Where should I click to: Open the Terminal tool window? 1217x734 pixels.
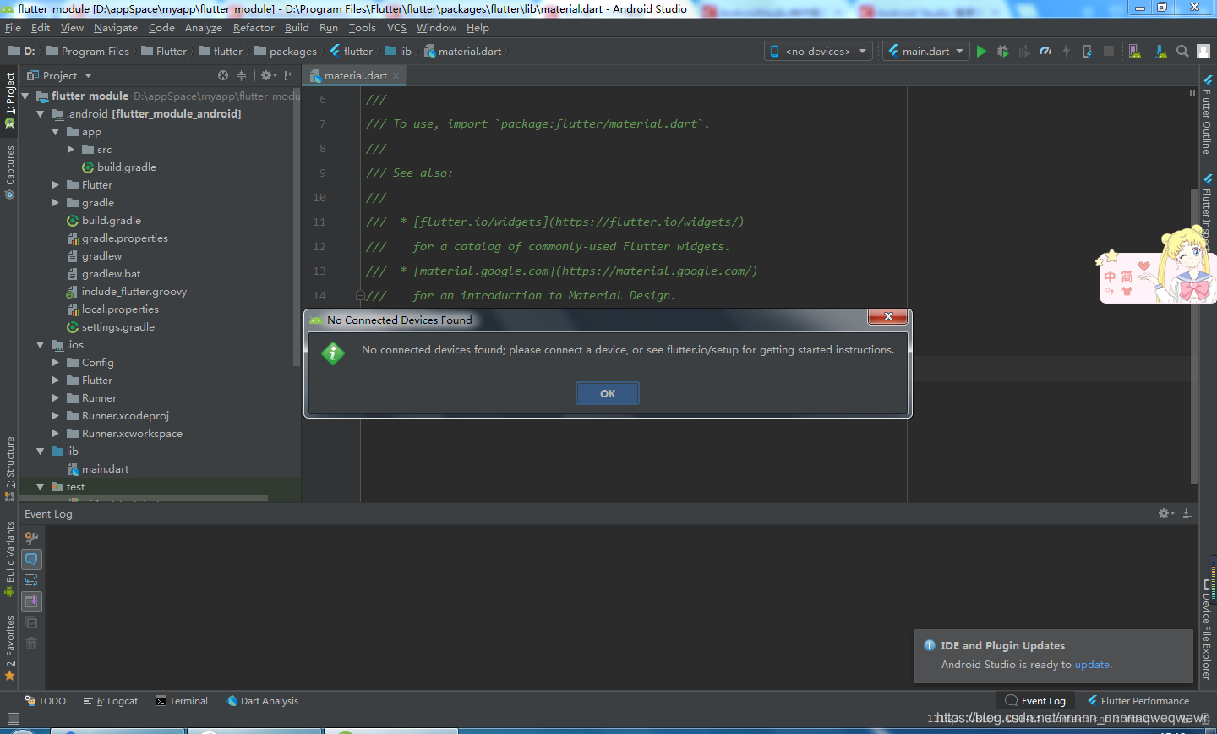[x=182, y=701]
